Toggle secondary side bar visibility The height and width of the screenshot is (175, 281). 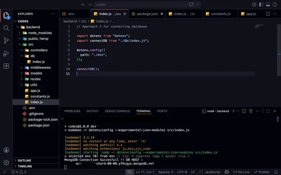pyautogui.click(x=275, y=5)
